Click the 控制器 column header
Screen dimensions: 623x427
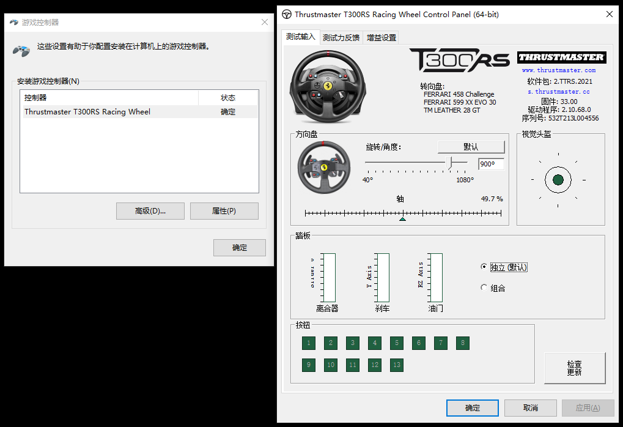pyautogui.click(x=109, y=98)
